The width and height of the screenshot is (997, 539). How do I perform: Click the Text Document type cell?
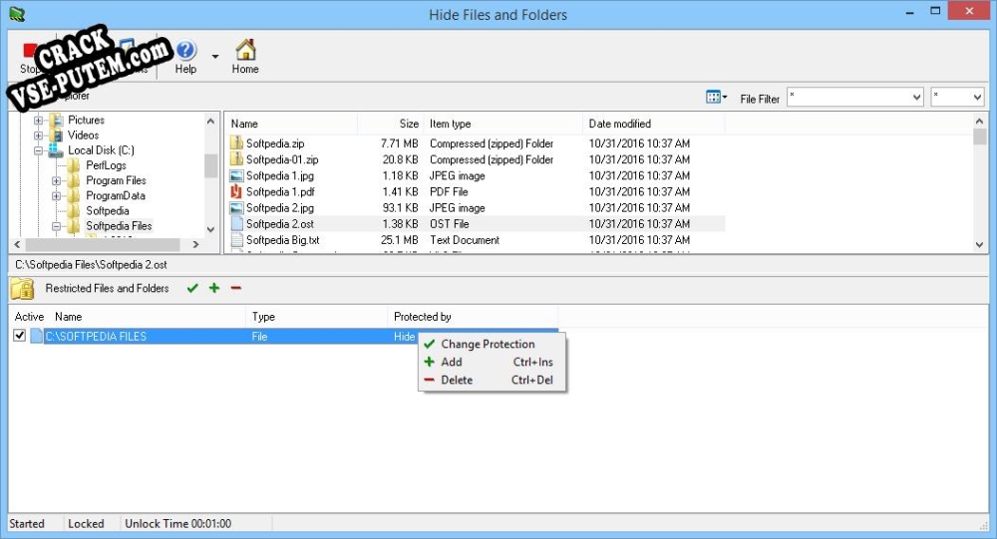point(465,240)
